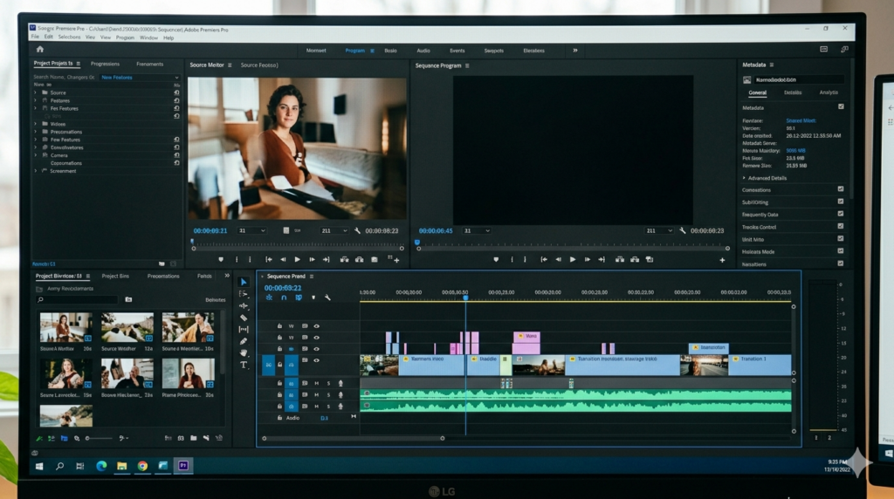Toggle the Unit Mito checkbox
Screen dimensions: 894x499
pyautogui.click(x=841, y=239)
